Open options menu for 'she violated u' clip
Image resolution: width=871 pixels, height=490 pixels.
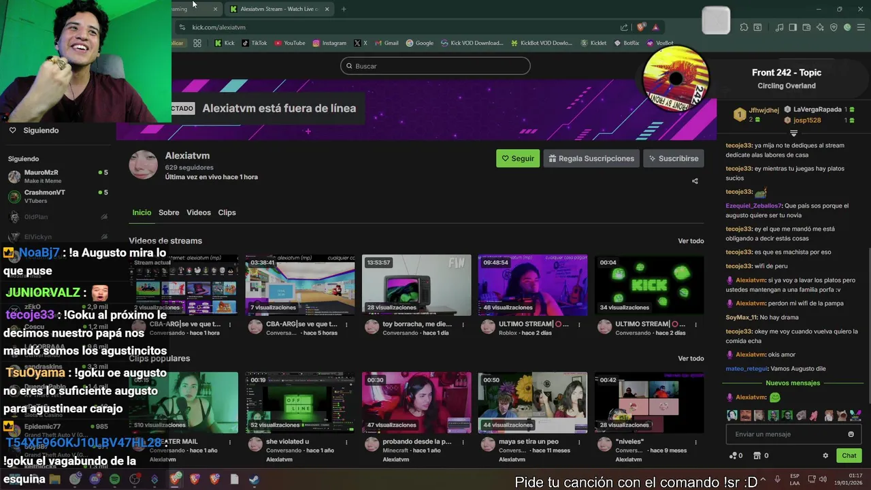(346, 442)
